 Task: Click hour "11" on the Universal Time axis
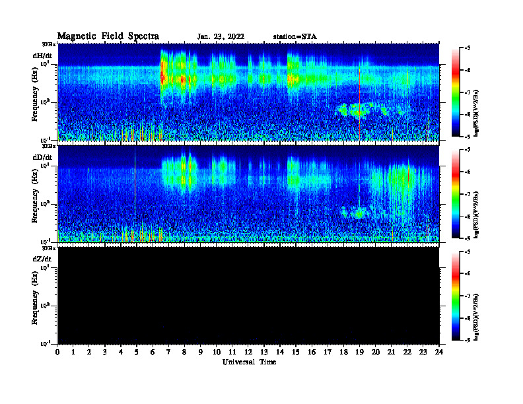(x=232, y=352)
